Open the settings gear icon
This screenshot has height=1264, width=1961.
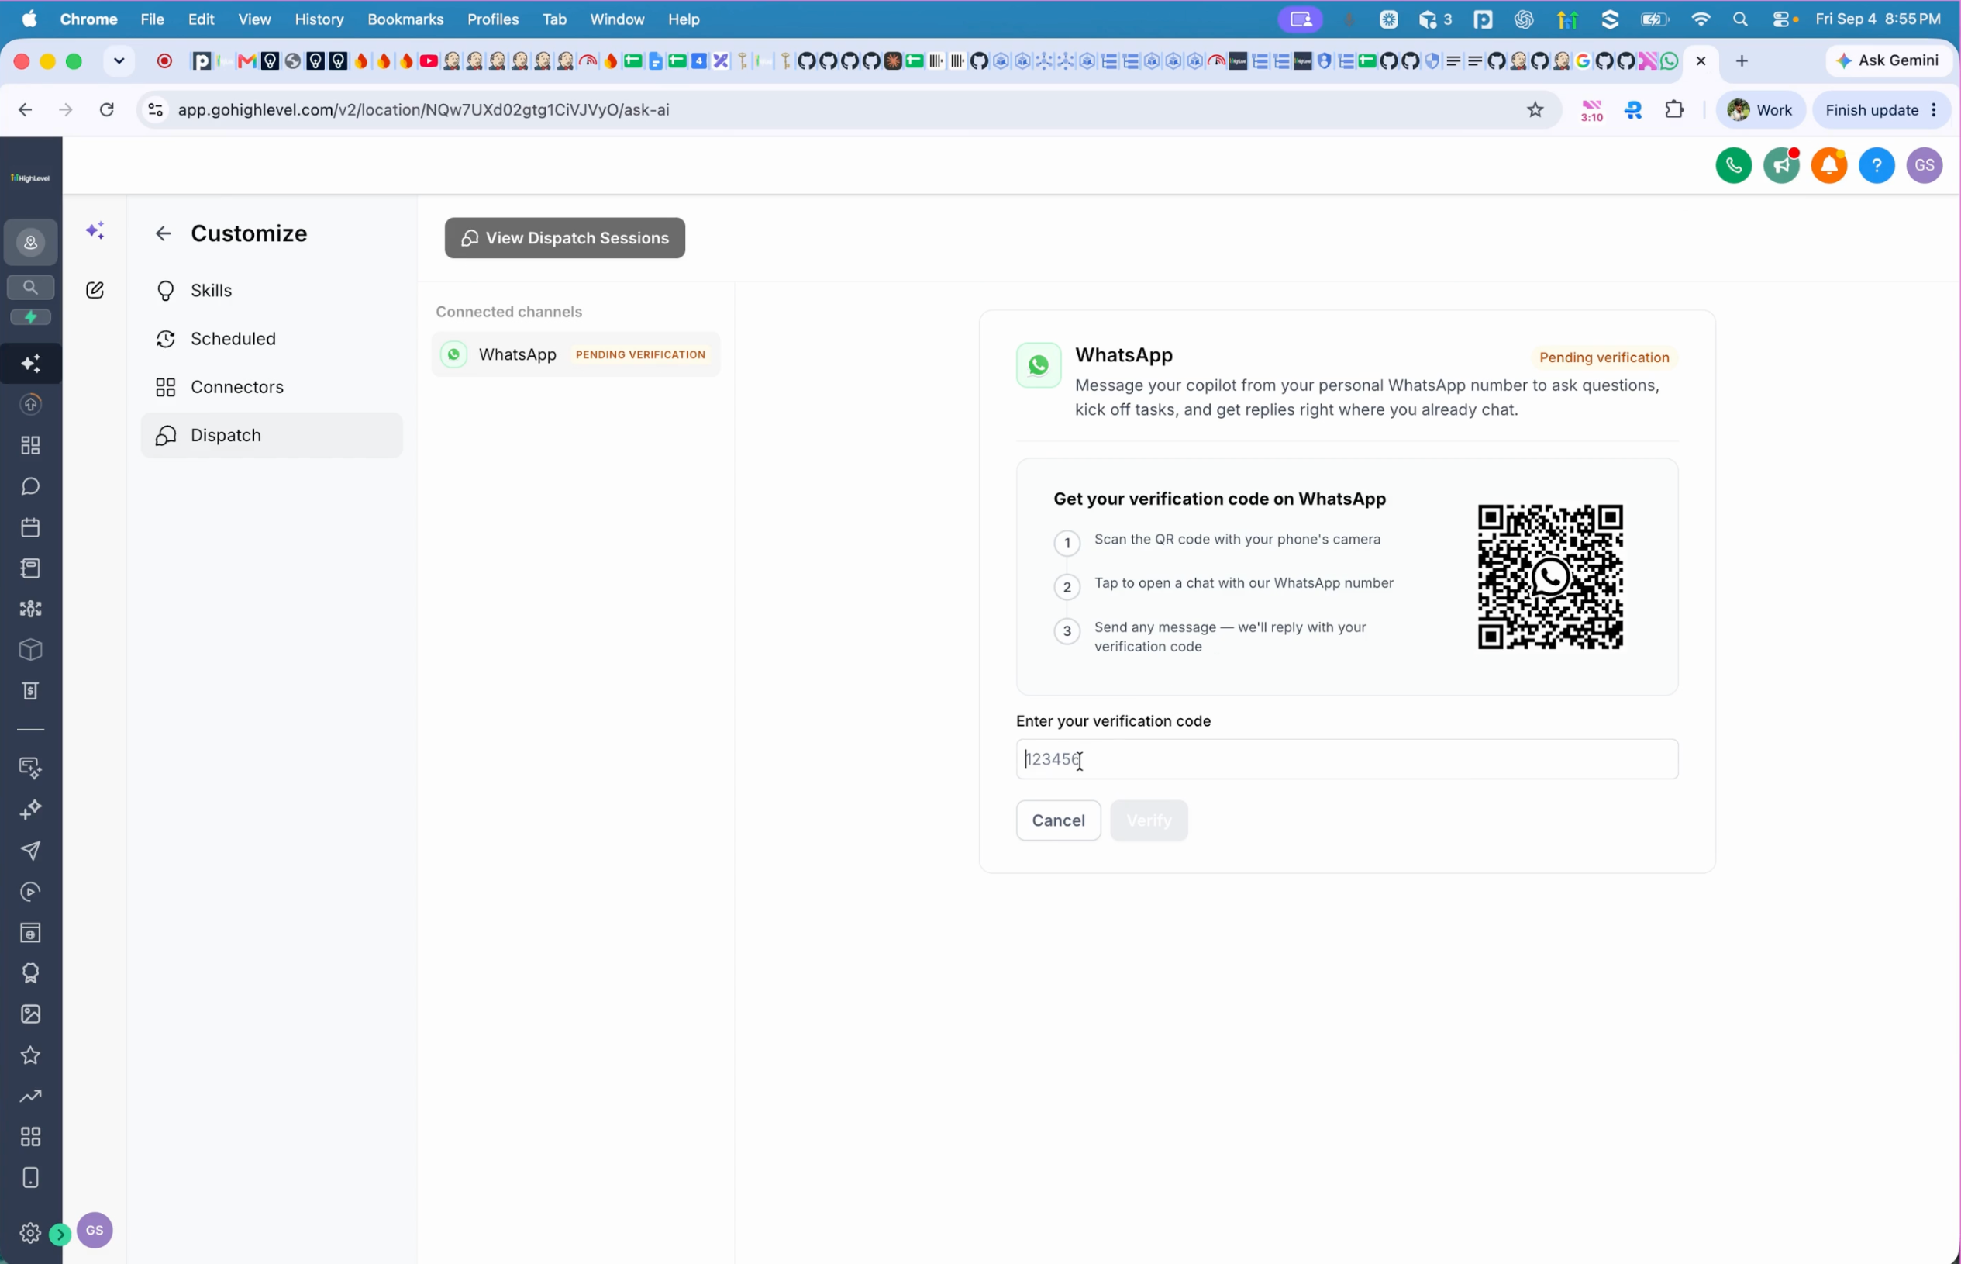point(30,1232)
